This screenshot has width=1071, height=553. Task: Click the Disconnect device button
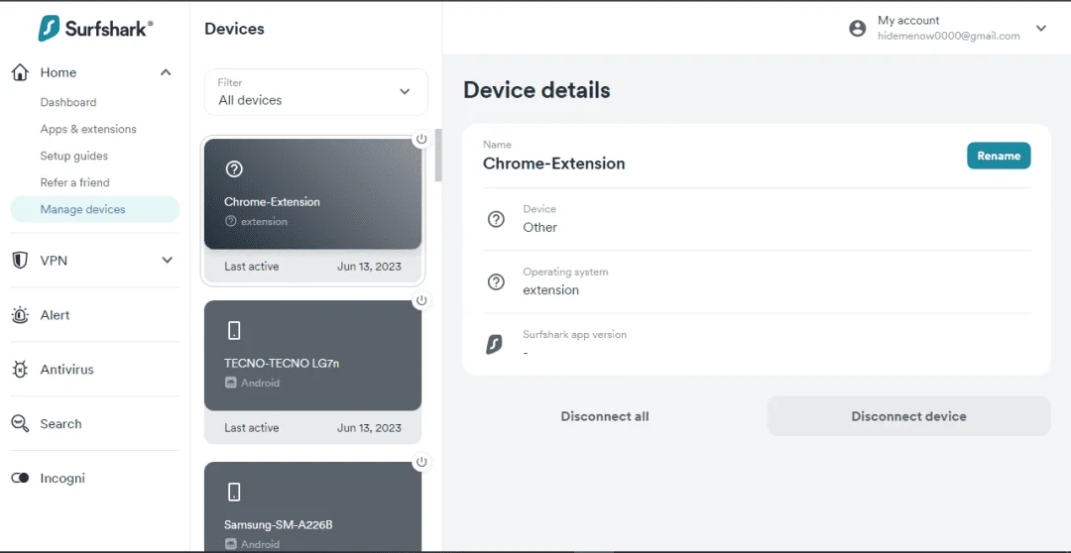[x=908, y=416]
